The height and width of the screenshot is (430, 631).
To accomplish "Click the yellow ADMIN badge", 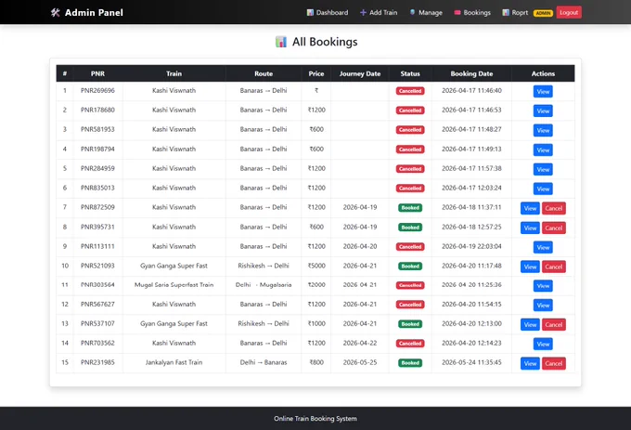I will tap(543, 13).
